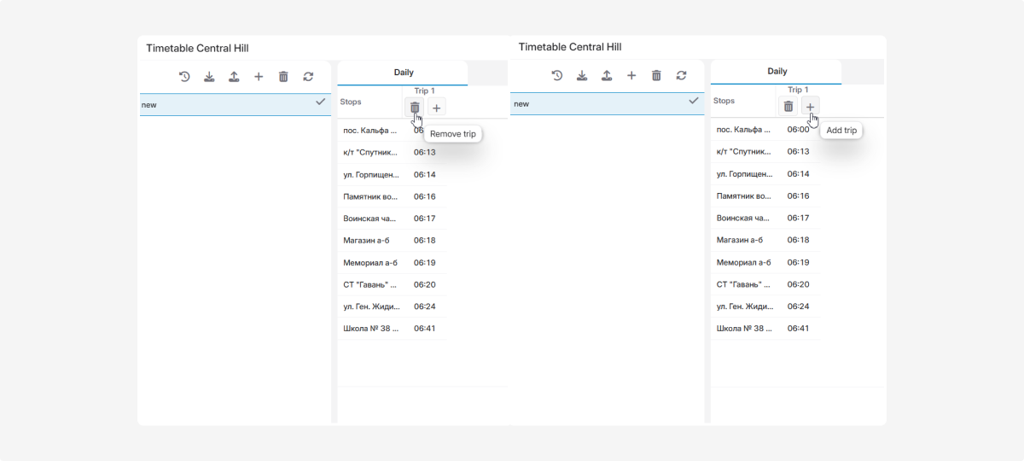This screenshot has width=1024, height=461.
Task: Add a new timetable using the left view plus icon
Action: 259,77
